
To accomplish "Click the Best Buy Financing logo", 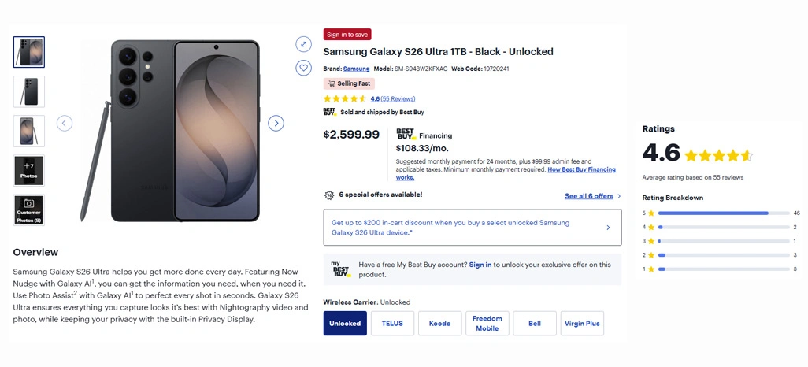I will (406, 135).
